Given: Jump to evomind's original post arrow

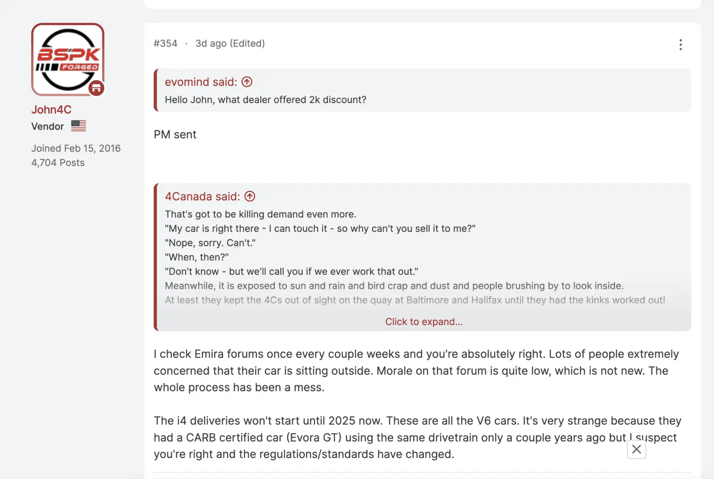Looking at the screenshot, I should coord(247,82).
